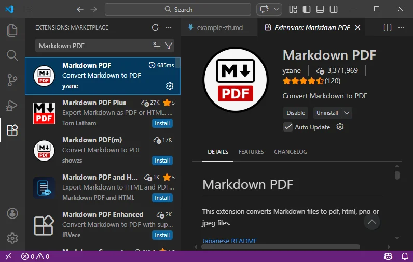This screenshot has height=262, width=413.
Task: Open Source Control view
Action: pyautogui.click(x=12, y=80)
